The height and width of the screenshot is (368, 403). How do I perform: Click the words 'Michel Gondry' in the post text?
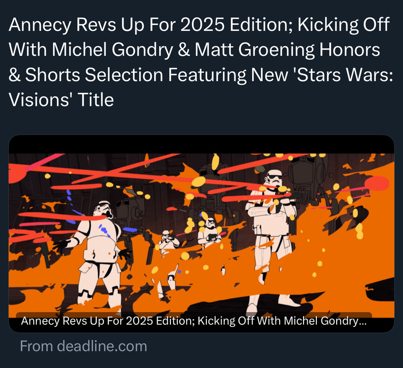pos(112,50)
